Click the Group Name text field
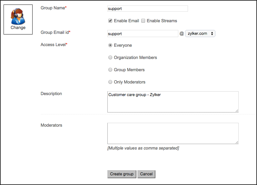The height and width of the screenshot is (185, 257). tap(147, 8)
